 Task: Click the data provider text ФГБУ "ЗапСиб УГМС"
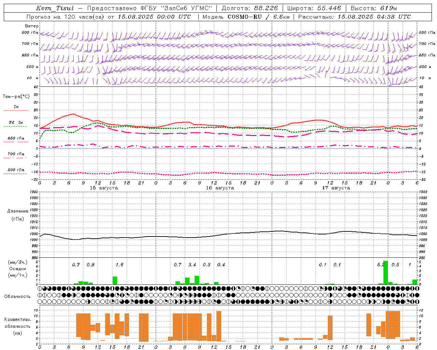pos(176,8)
